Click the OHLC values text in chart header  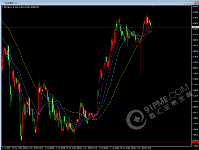point(27,7)
